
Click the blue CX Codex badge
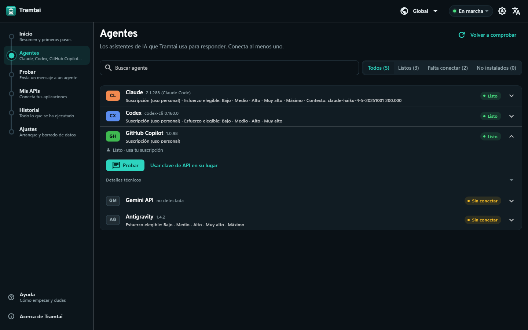tap(113, 116)
